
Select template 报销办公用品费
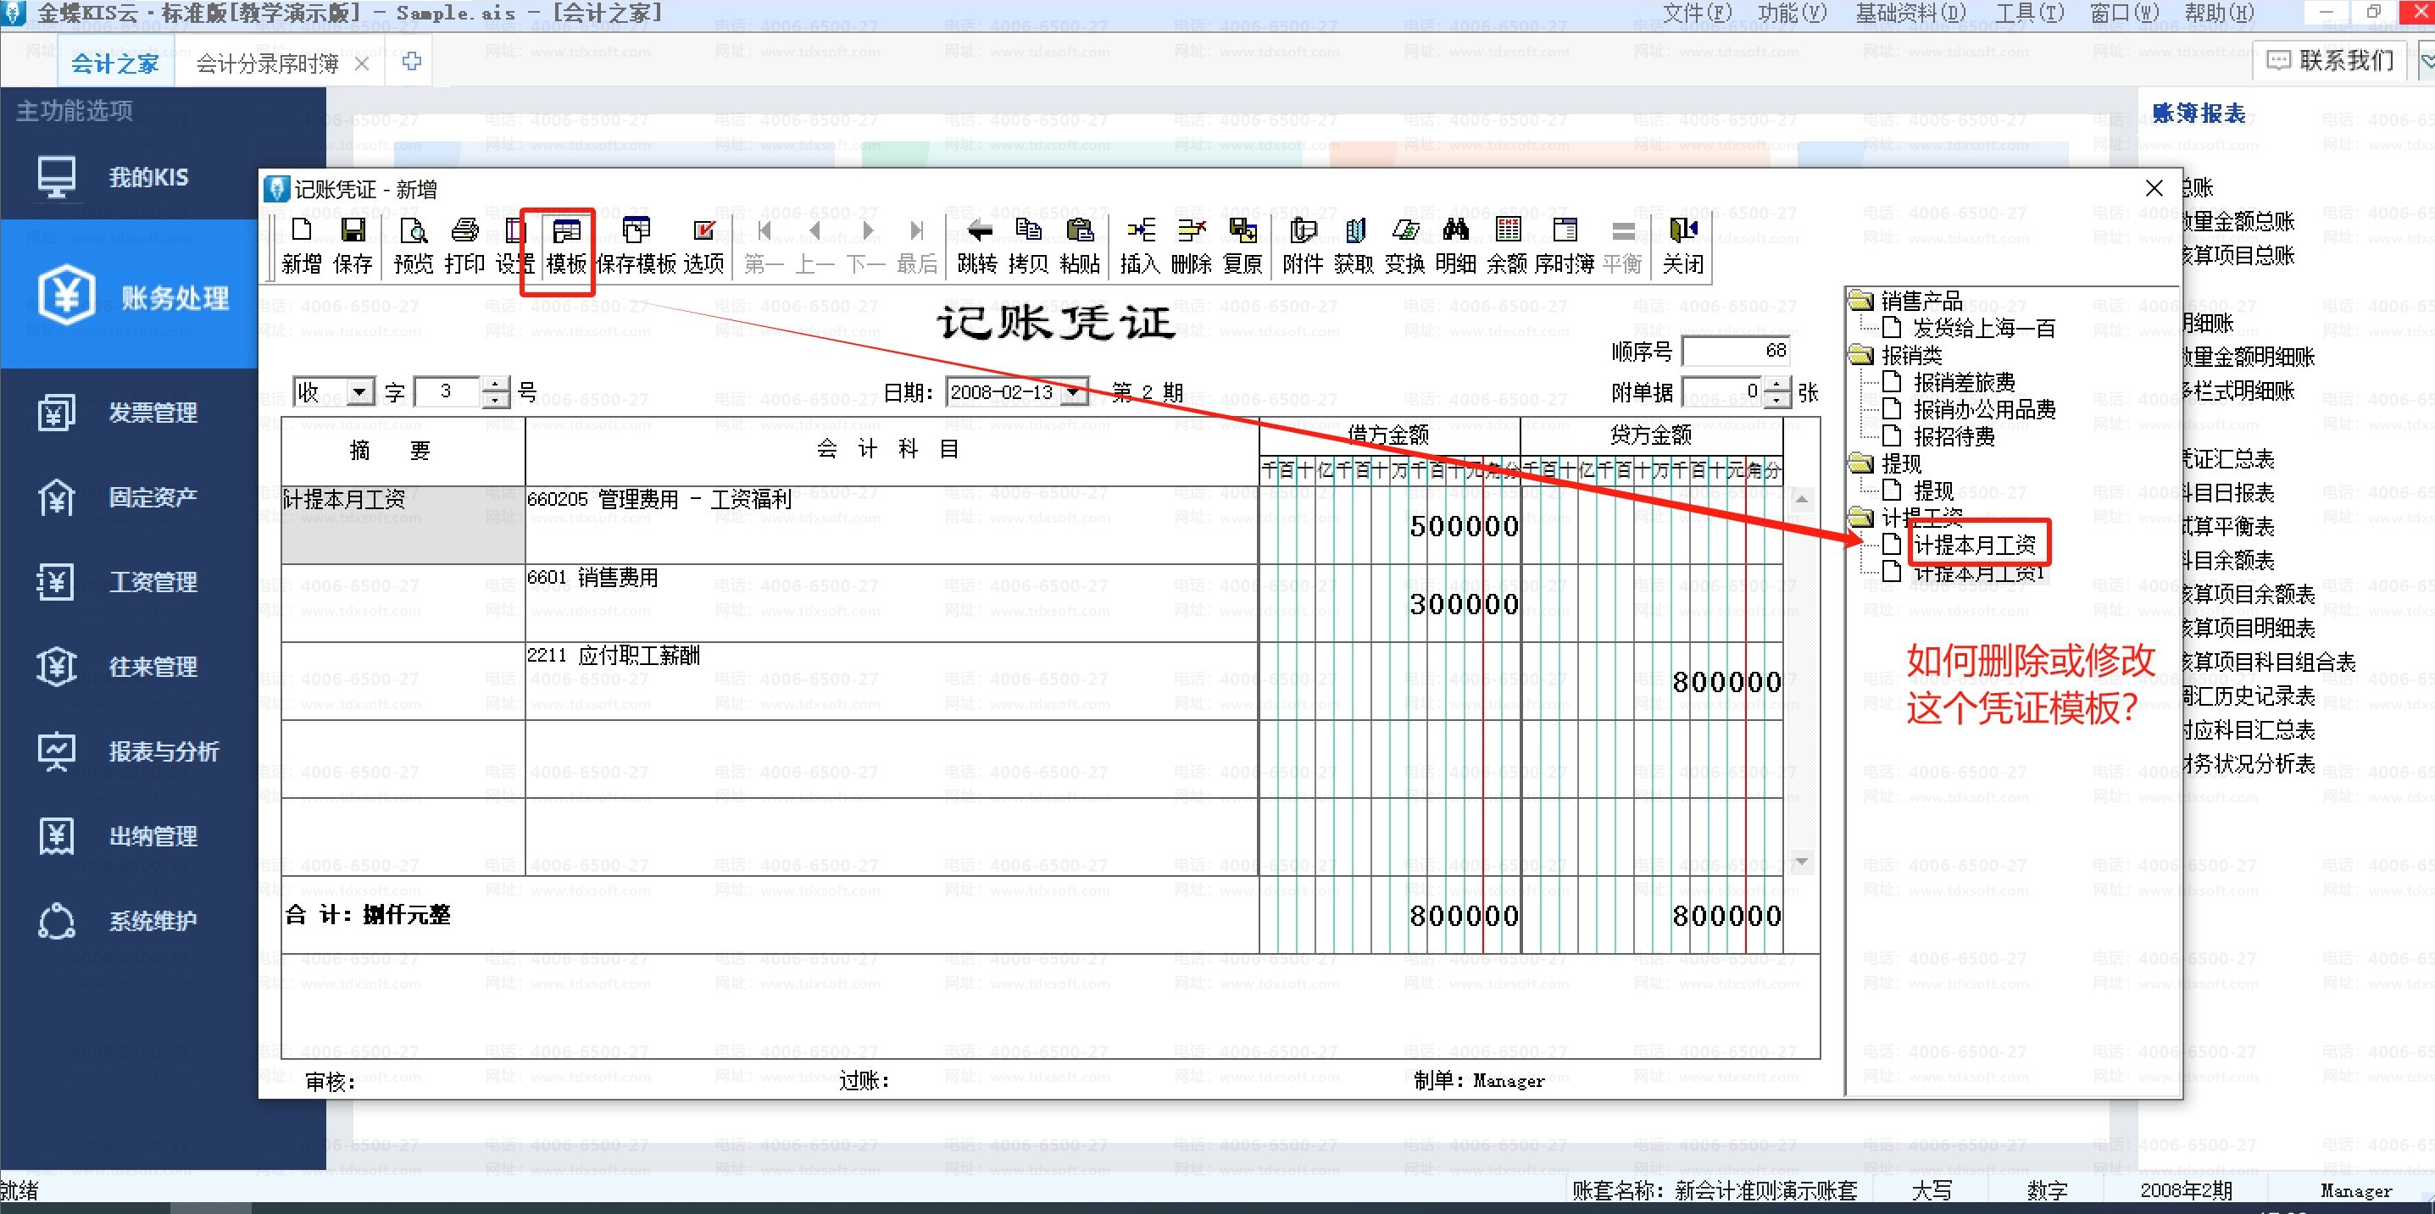click(1984, 409)
